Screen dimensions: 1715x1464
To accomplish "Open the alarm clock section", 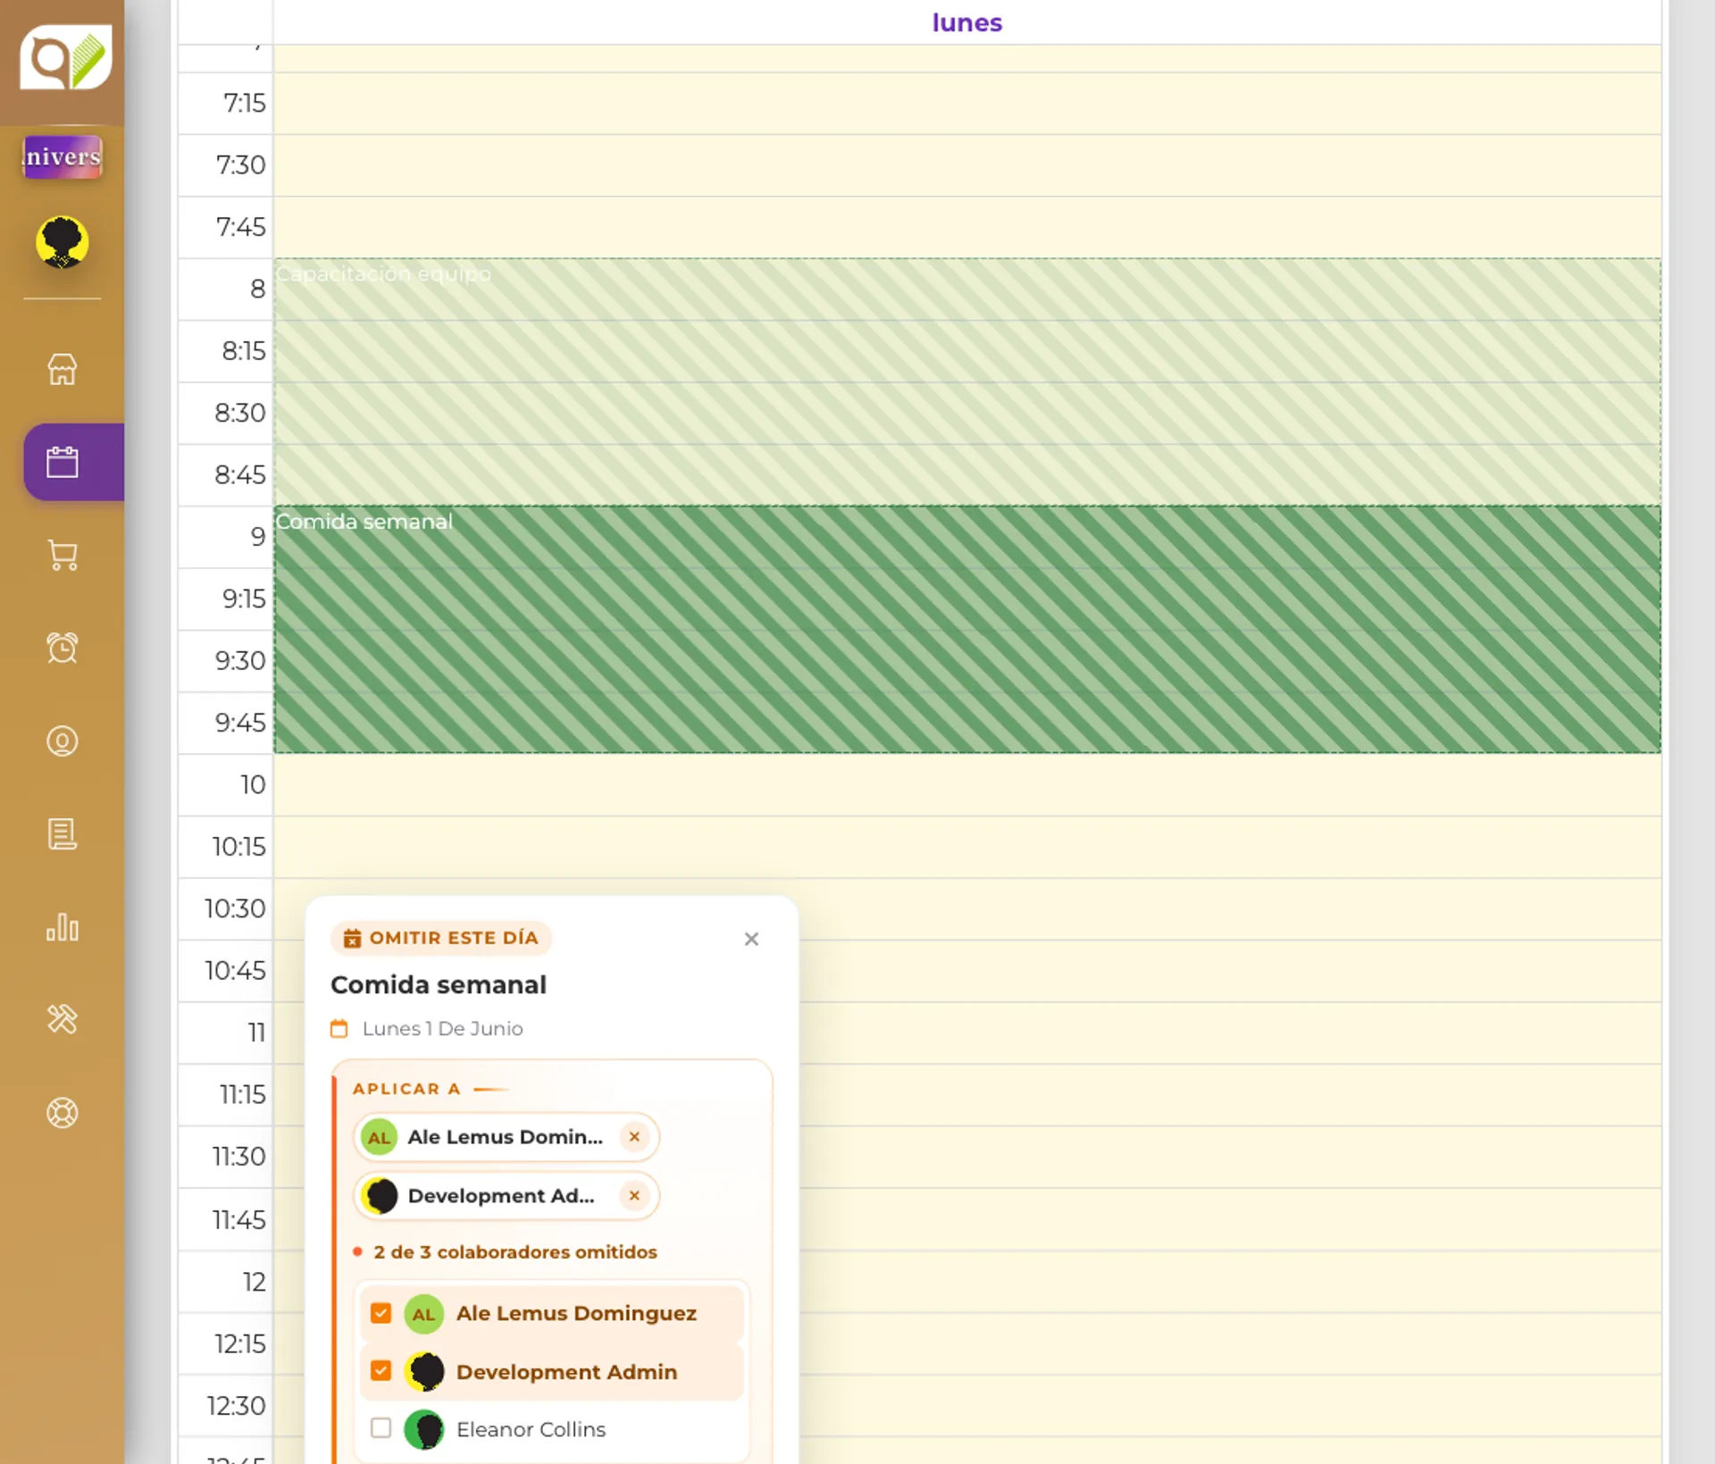I will click(62, 648).
